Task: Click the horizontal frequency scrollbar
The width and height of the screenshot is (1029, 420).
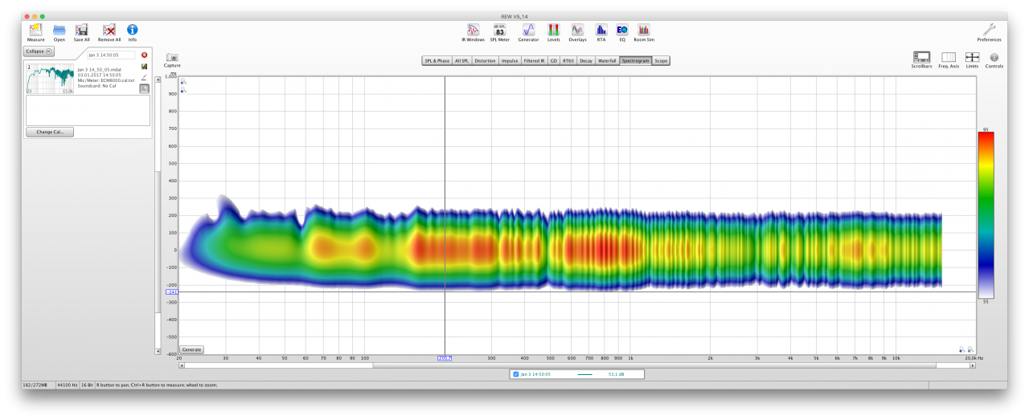Action: (654, 365)
